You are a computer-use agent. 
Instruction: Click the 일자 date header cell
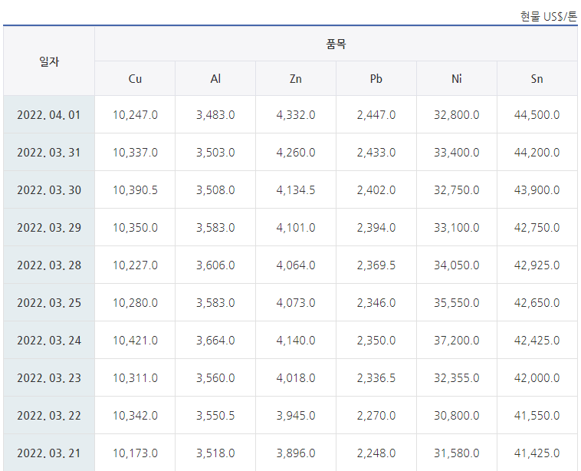coord(49,61)
